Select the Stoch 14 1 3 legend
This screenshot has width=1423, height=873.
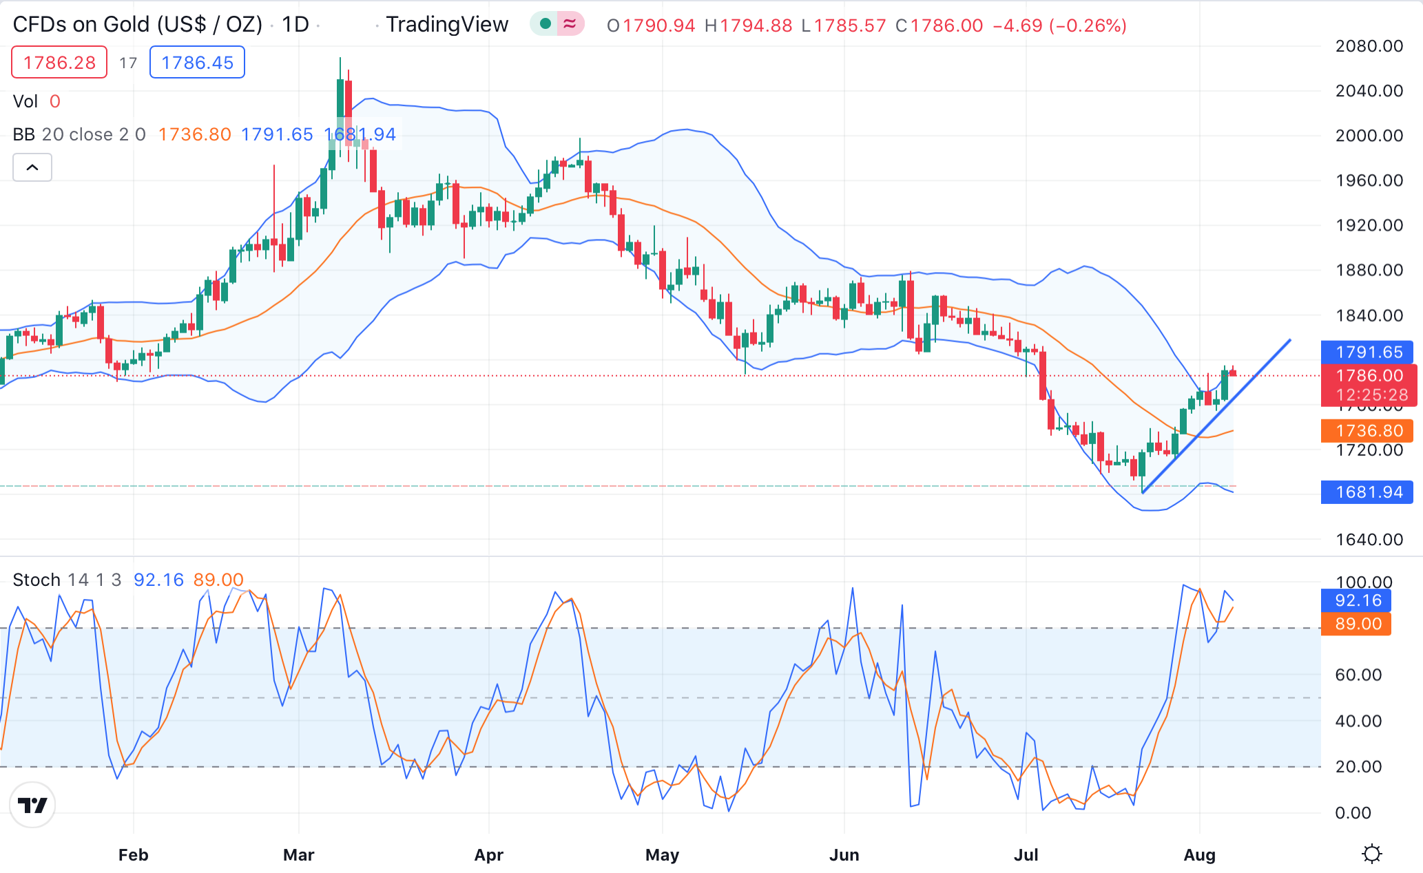(x=67, y=580)
